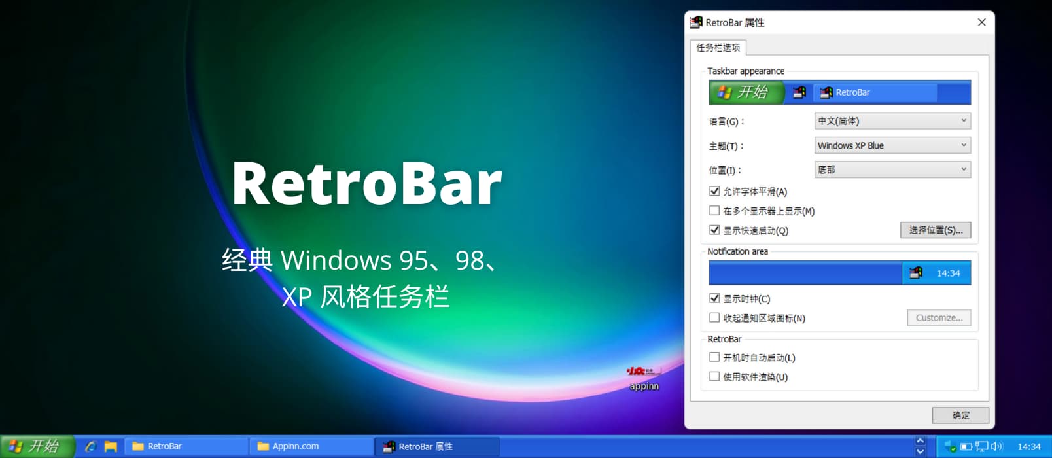Click preview 开始 button in Taskbar appearance

tap(746, 92)
